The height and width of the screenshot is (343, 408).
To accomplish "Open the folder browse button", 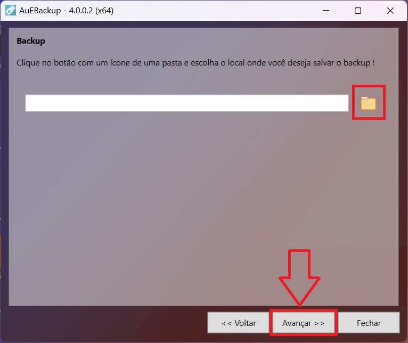I will pyautogui.click(x=368, y=103).
